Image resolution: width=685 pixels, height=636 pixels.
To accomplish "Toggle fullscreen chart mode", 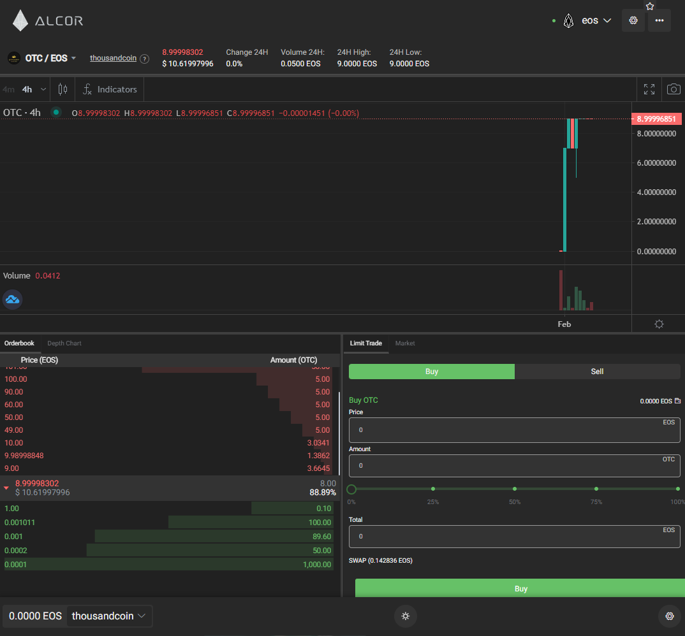I will pyautogui.click(x=649, y=89).
